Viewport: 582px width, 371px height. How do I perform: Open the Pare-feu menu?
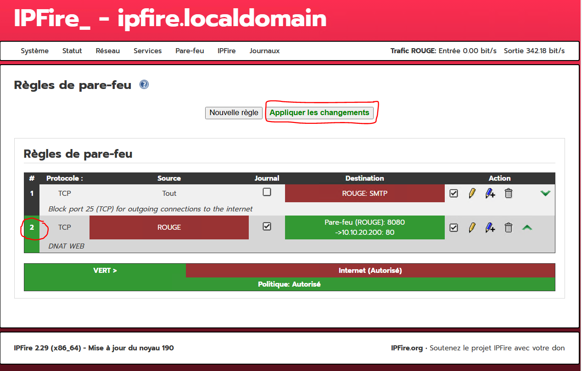pyautogui.click(x=190, y=51)
